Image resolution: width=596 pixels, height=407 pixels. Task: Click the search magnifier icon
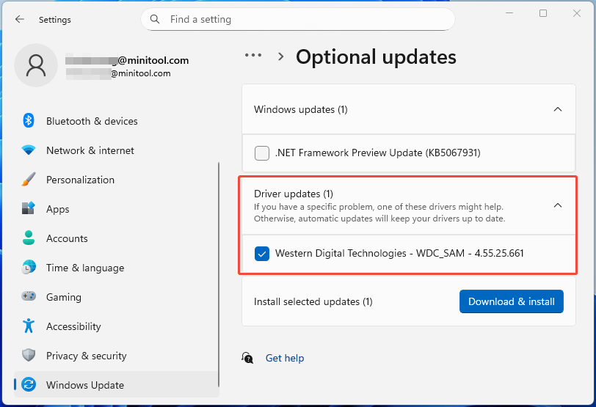pyautogui.click(x=155, y=19)
